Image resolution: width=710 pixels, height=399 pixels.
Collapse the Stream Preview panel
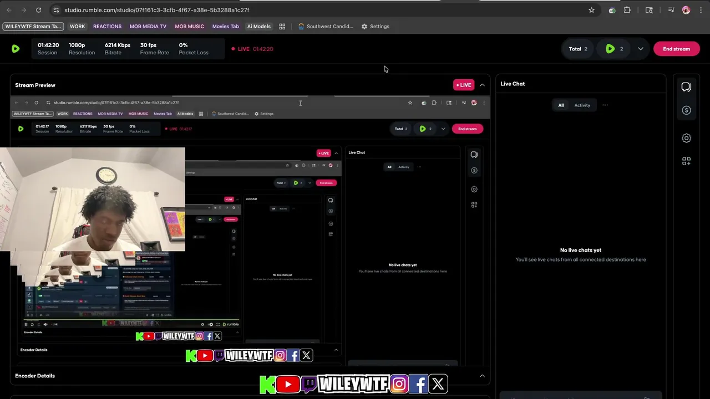click(482, 85)
